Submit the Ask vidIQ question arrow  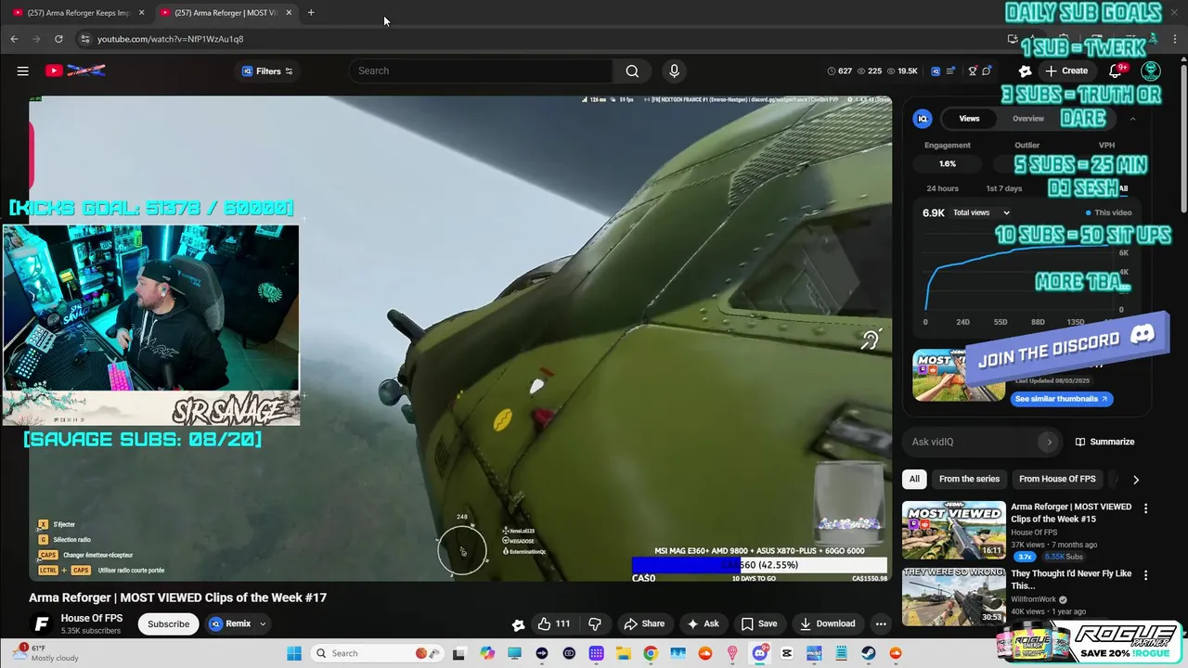tap(1049, 442)
